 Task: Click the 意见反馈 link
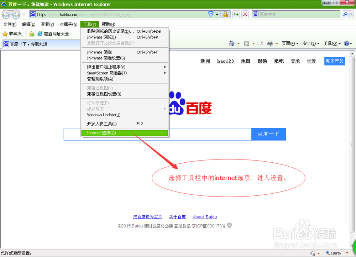point(182,226)
